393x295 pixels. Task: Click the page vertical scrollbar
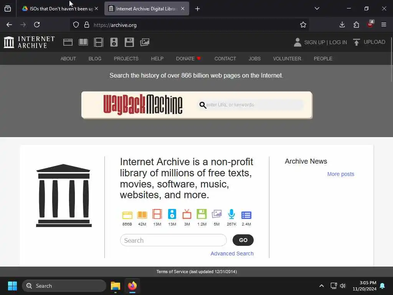pos(391,59)
